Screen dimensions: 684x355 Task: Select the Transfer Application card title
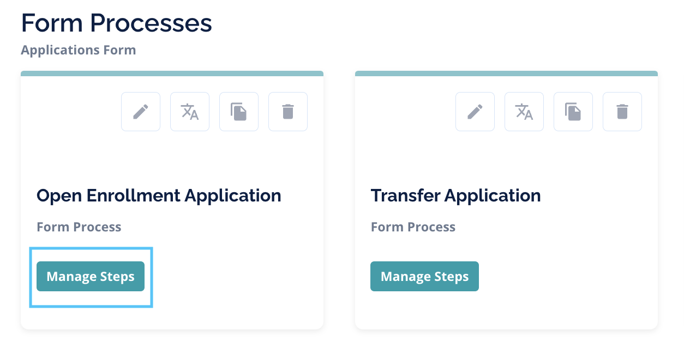(x=455, y=195)
